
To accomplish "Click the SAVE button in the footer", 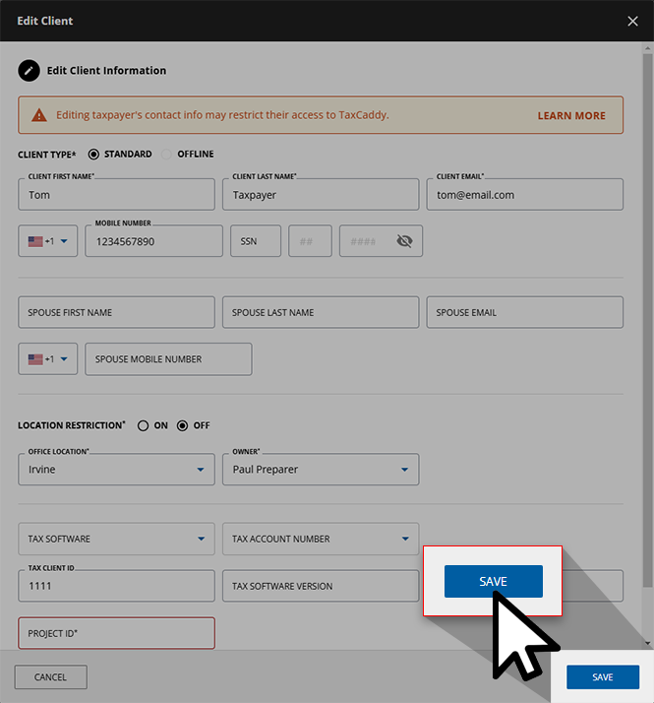I will pyautogui.click(x=603, y=677).
